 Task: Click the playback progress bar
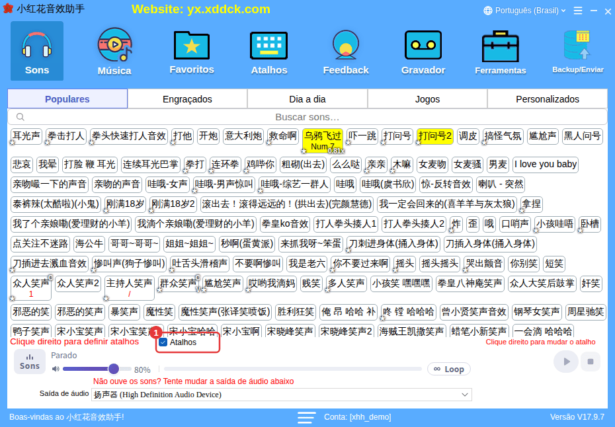tap(292, 369)
